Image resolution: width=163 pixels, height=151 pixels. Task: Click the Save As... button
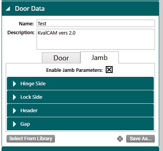(x=140, y=139)
